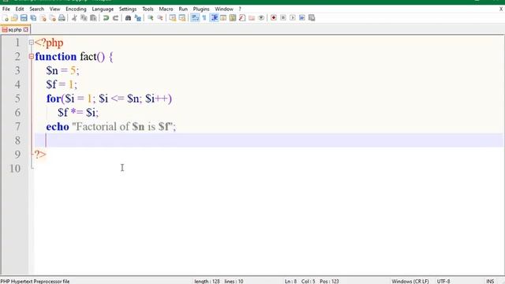Print the document with the Print icon
This screenshot has width=505, height=284.
coord(62,18)
